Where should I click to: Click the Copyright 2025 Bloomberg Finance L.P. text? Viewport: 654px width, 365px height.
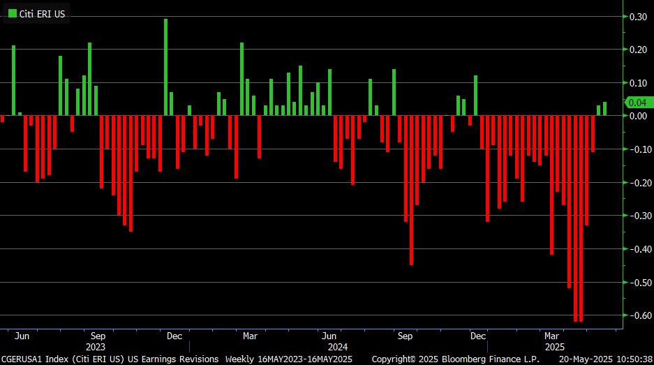pyautogui.click(x=456, y=359)
